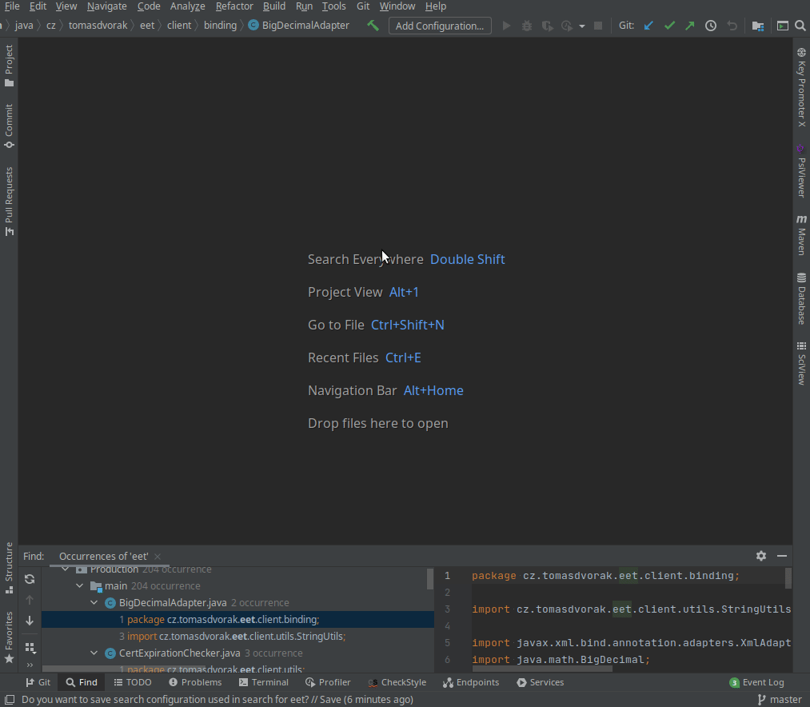The width and height of the screenshot is (810, 707).
Task: Open the Git tool window tab
Action: coord(38,682)
